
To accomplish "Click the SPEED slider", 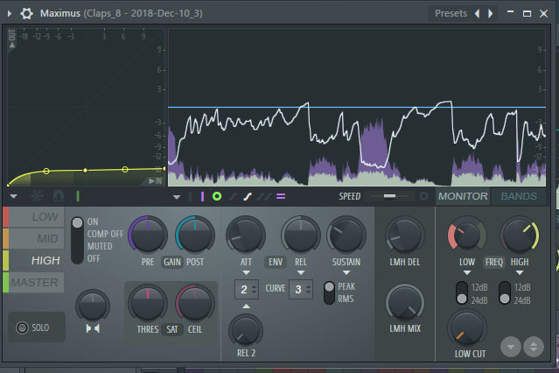I will (x=391, y=196).
